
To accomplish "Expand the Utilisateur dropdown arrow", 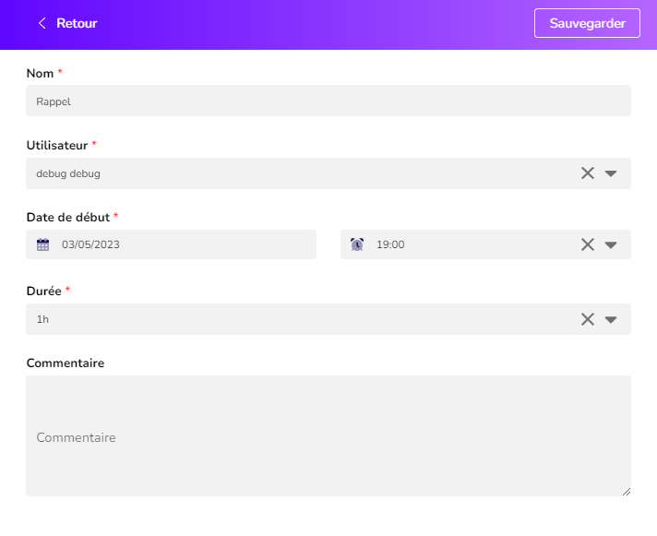I will click(x=610, y=173).
